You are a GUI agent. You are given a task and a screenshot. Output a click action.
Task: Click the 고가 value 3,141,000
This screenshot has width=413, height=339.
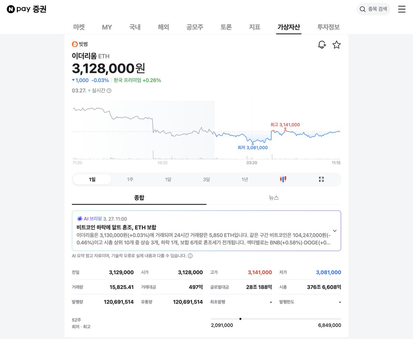coord(260,272)
